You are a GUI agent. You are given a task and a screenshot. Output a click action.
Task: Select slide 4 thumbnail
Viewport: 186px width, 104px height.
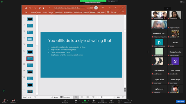click(30, 39)
